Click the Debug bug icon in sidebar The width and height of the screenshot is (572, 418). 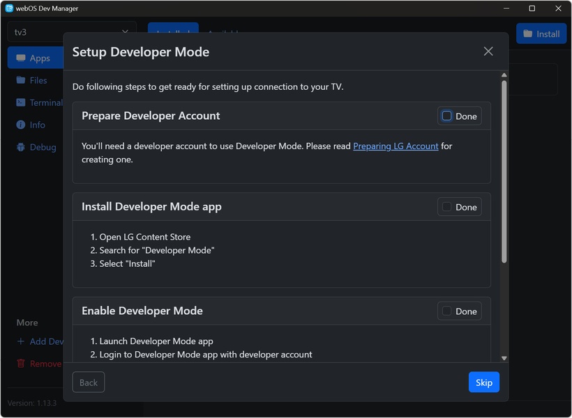[20, 148]
